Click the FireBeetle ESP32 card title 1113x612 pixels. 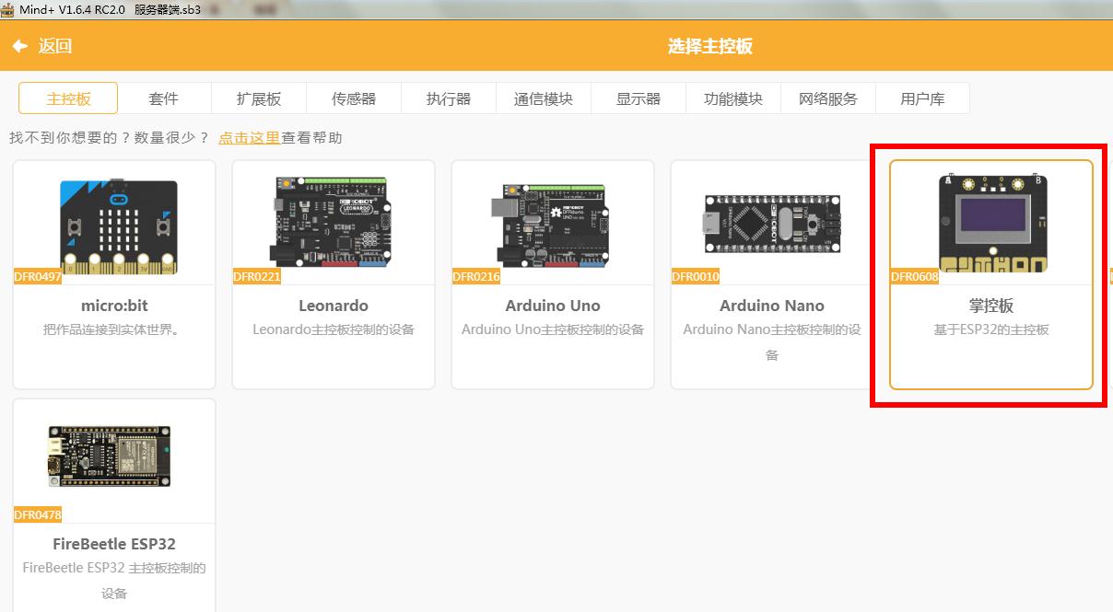coord(114,544)
